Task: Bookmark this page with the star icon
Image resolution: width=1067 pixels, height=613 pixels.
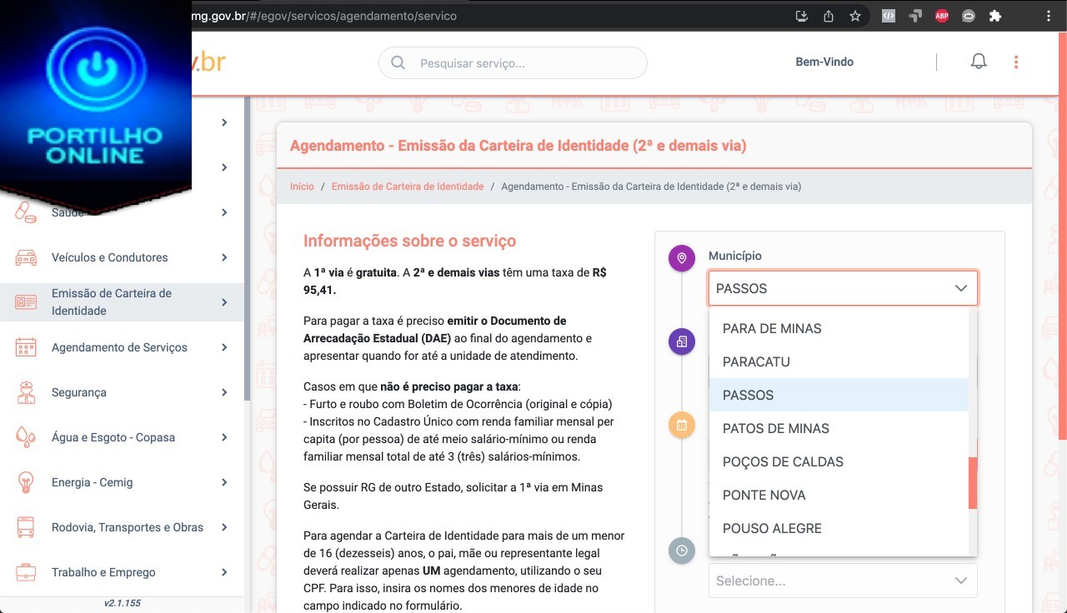Action: 855,16
